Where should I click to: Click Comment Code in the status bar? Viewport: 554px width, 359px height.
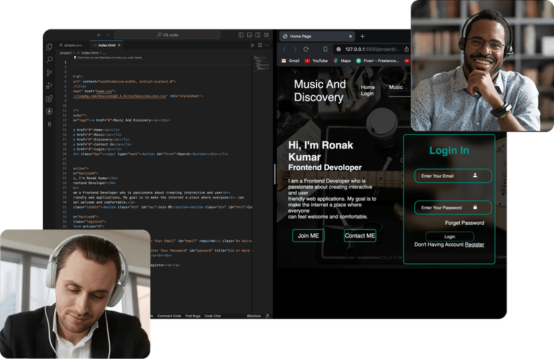(169, 316)
